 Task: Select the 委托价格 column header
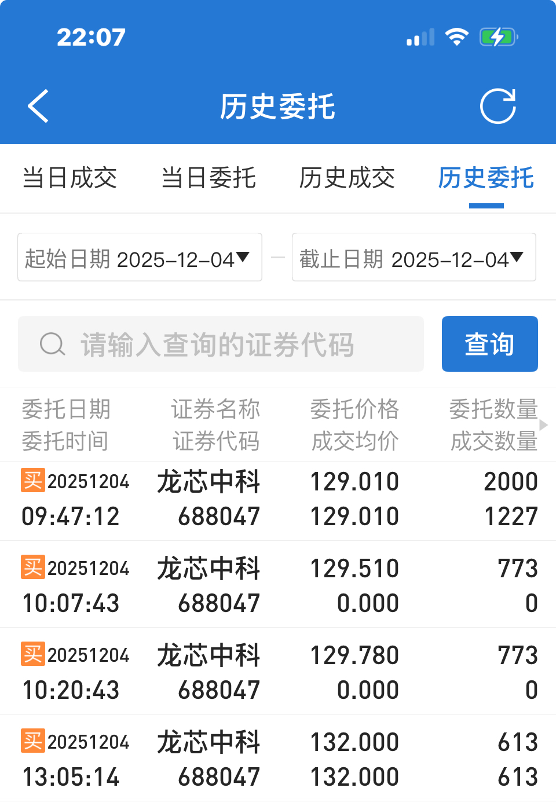(354, 409)
